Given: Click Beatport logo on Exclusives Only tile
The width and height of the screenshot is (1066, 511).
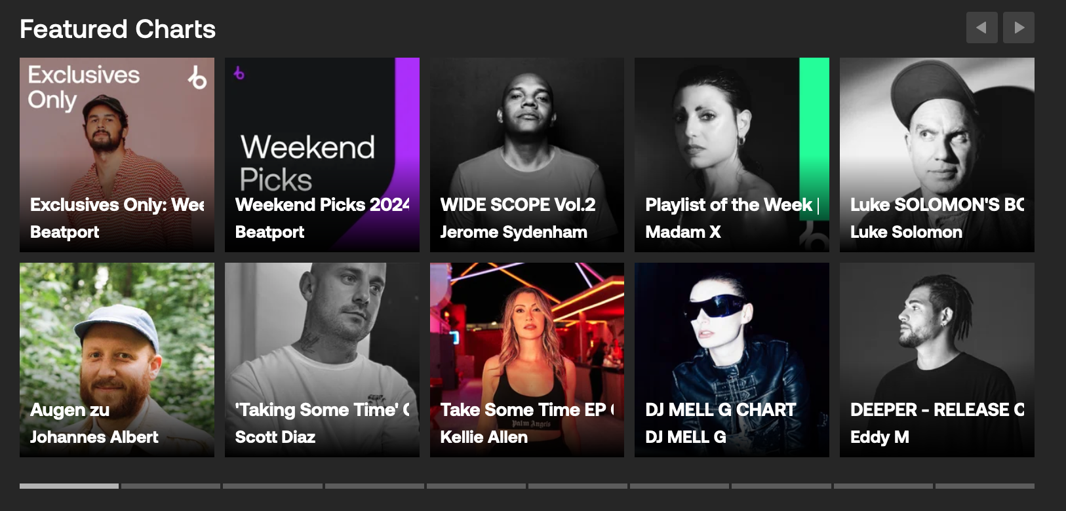Looking at the screenshot, I should [x=197, y=77].
